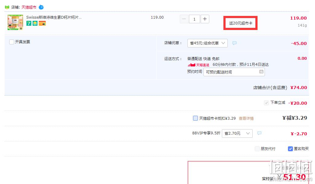The image size is (315, 184).
Task: Click comment icon beside store discount dropdown
Action: point(234,43)
